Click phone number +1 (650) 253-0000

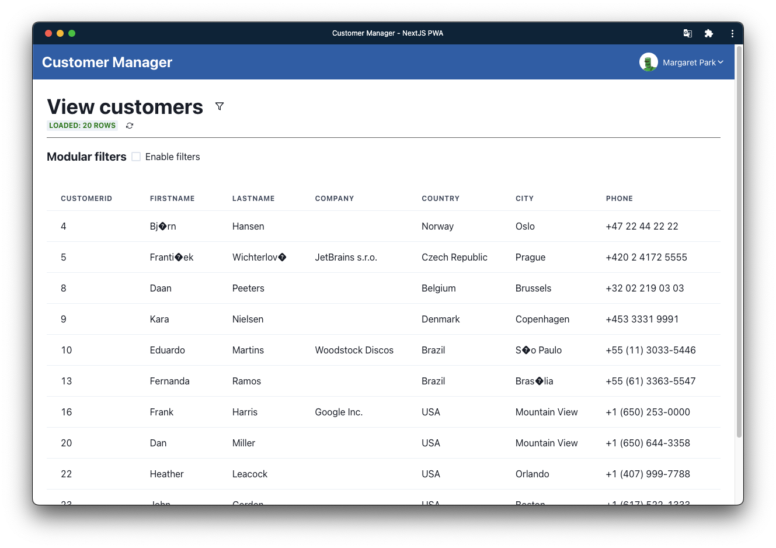(648, 412)
